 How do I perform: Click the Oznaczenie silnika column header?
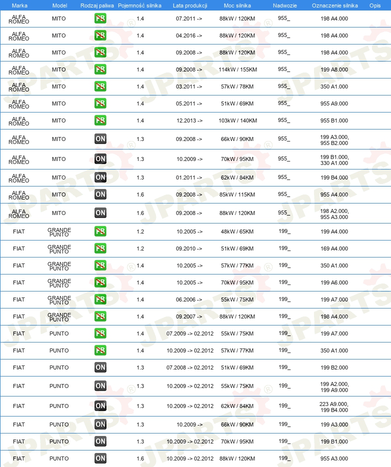pyautogui.click(x=334, y=5)
